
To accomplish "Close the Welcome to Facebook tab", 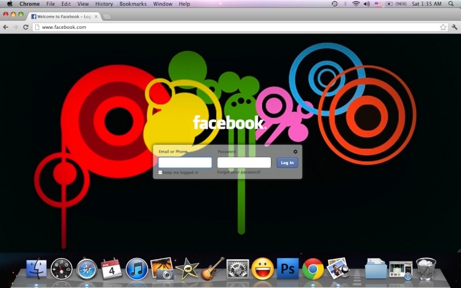I will point(96,17).
